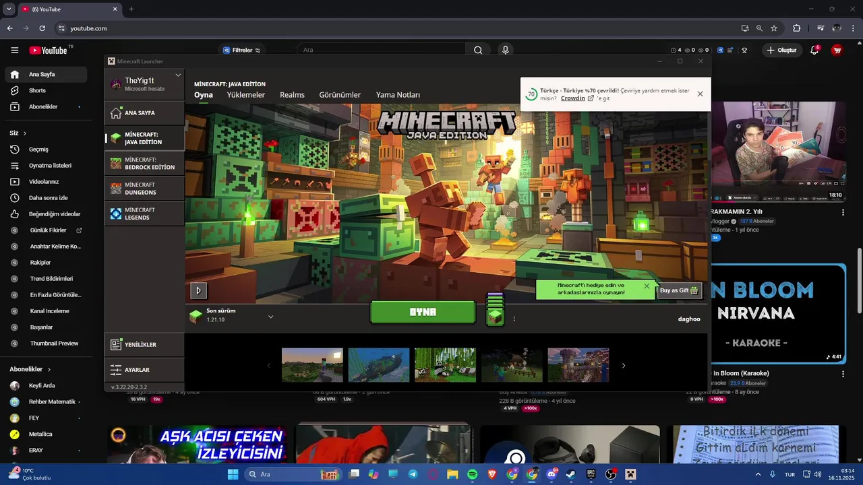Open Minecraft Legends in the launcher sidebar

pyautogui.click(x=144, y=214)
